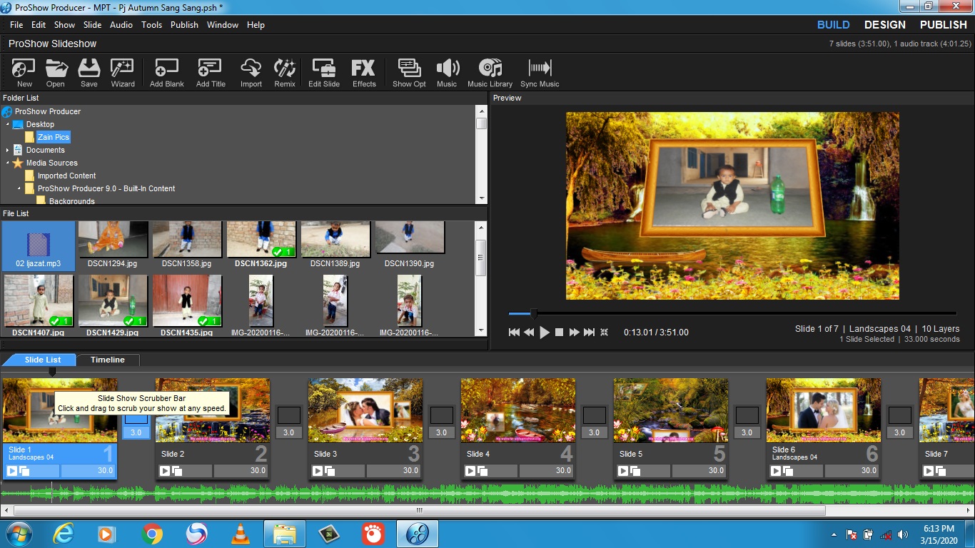Switch to BUILD workspace
The height and width of the screenshot is (548, 975).
click(833, 25)
